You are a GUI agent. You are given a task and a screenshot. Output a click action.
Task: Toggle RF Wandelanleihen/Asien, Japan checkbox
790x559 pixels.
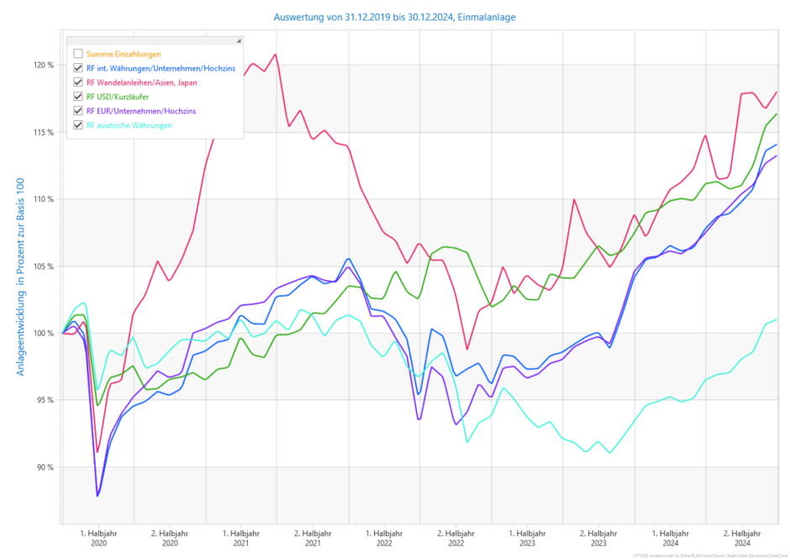tap(78, 82)
